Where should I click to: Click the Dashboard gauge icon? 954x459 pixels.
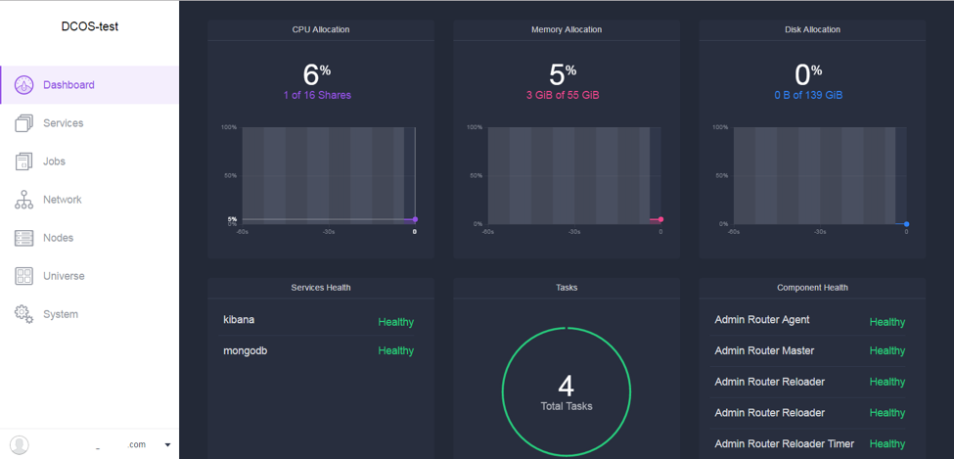coord(24,85)
